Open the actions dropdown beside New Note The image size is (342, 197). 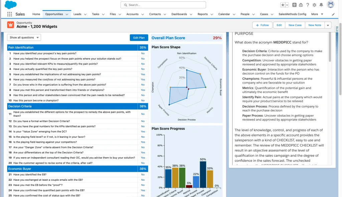[328, 25]
